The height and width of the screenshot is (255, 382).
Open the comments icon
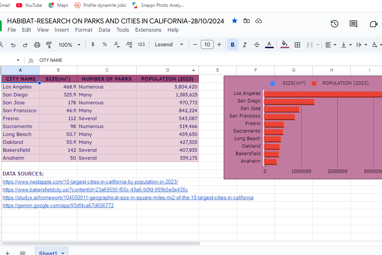pos(353,24)
